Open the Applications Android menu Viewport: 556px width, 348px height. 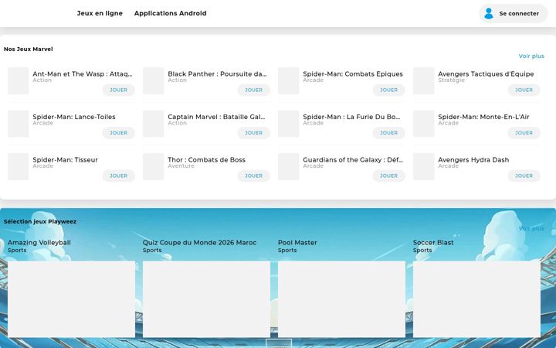170,13
